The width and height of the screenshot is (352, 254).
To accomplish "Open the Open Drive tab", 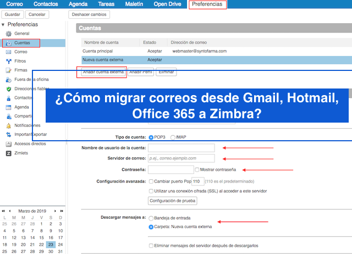I will 167,4.
